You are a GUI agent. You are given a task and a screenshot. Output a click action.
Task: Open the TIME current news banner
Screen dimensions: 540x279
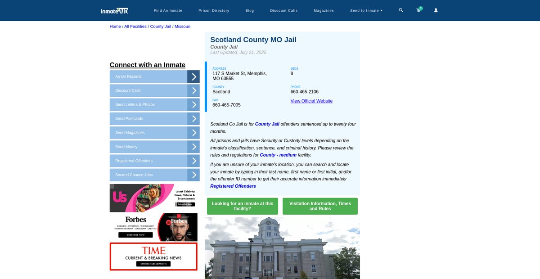pyautogui.click(x=153, y=256)
